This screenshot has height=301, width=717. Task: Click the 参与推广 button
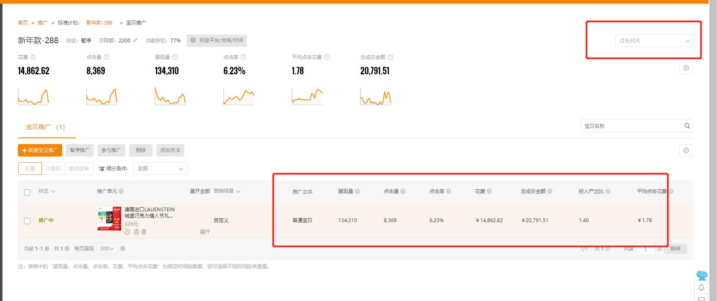[111, 150]
